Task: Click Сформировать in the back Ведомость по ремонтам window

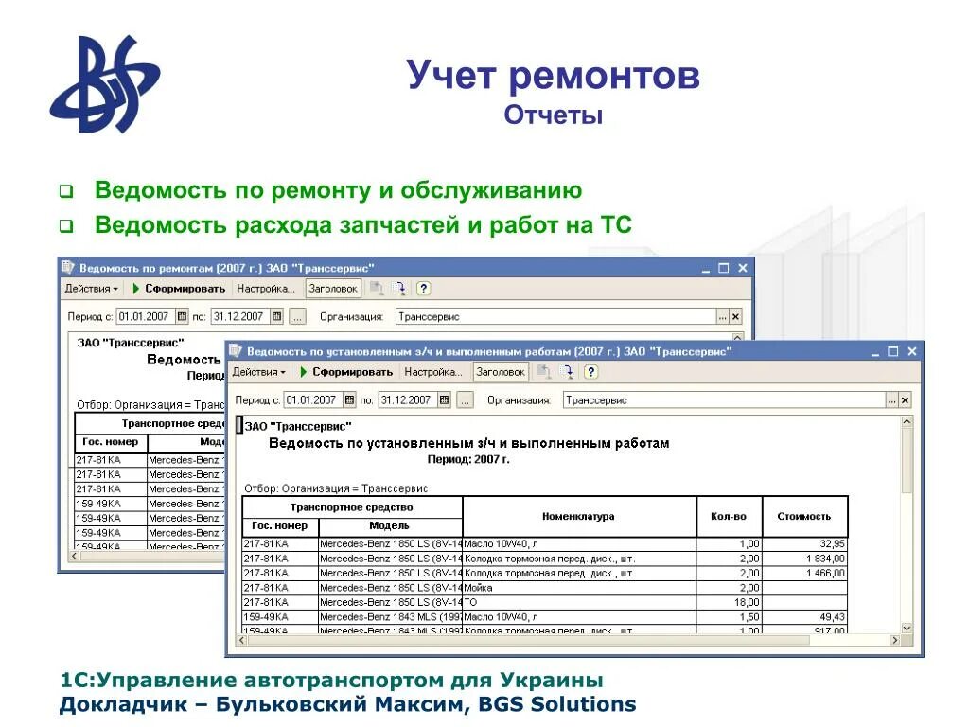Action: click(178, 289)
